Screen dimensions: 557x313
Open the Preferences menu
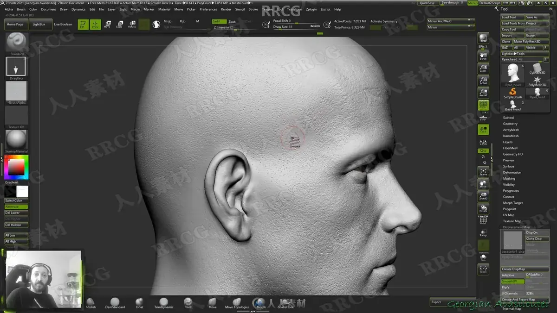[x=208, y=9]
